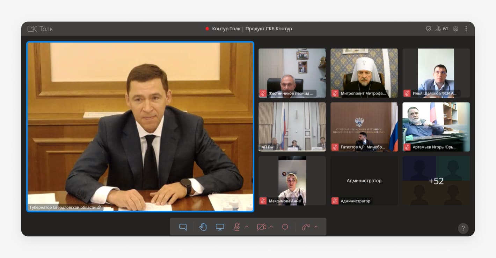Expand the leave call options chevron

(316, 227)
